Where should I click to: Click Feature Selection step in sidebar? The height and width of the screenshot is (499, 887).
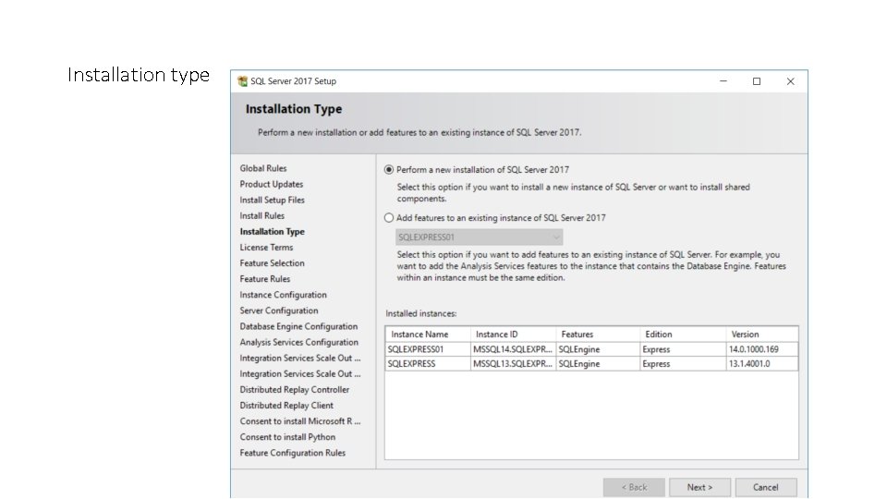pos(272,263)
